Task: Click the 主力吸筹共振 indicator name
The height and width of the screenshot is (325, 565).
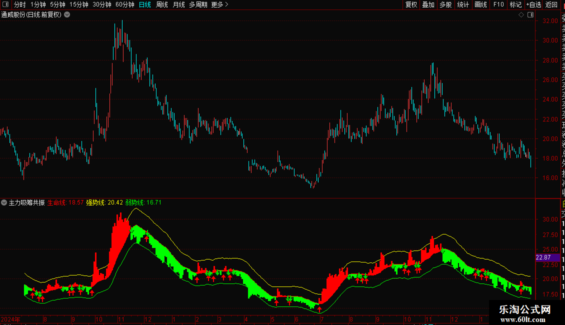Action: 26,202
